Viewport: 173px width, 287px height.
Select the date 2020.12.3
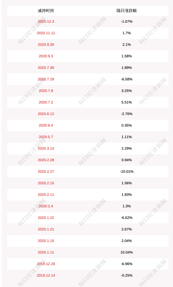pos(46,21)
